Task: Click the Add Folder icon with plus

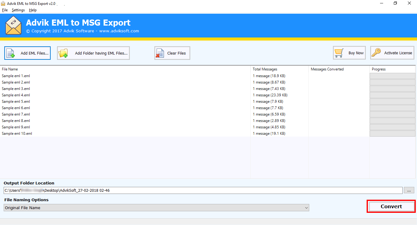Action: point(63,53)
